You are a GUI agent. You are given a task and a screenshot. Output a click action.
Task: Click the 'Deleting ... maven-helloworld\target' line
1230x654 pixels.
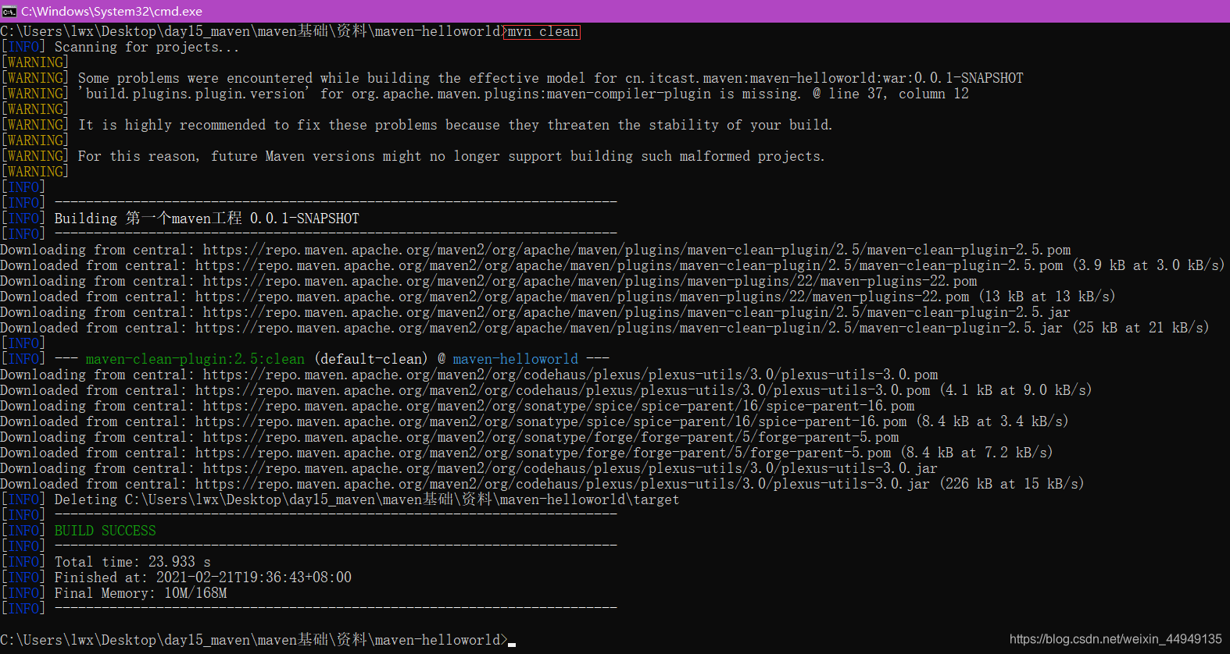(x=341, y=499)
